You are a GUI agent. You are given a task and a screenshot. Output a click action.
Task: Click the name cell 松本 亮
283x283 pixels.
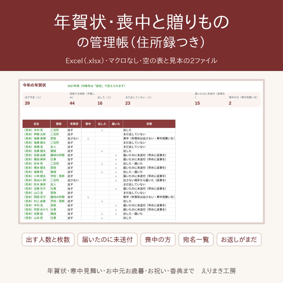36,164
